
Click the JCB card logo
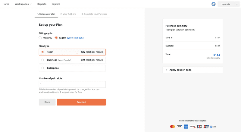[x=199, y=127]
